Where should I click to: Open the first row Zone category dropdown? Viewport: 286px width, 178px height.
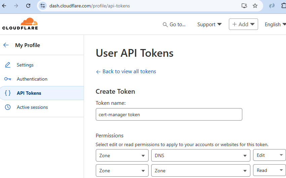[122, 155]
